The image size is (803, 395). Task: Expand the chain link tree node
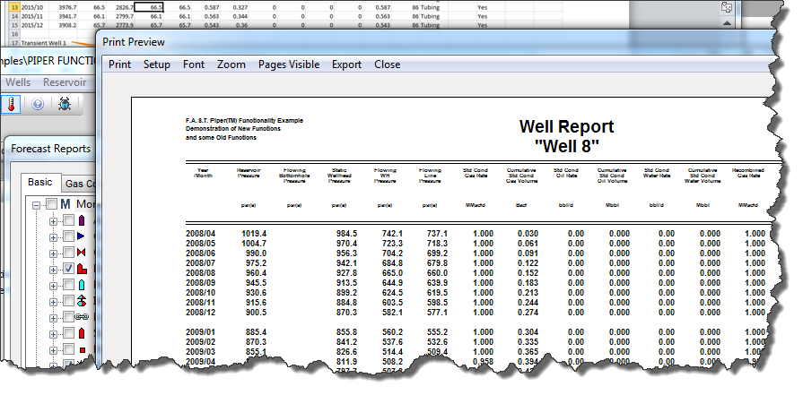point(53,317)
